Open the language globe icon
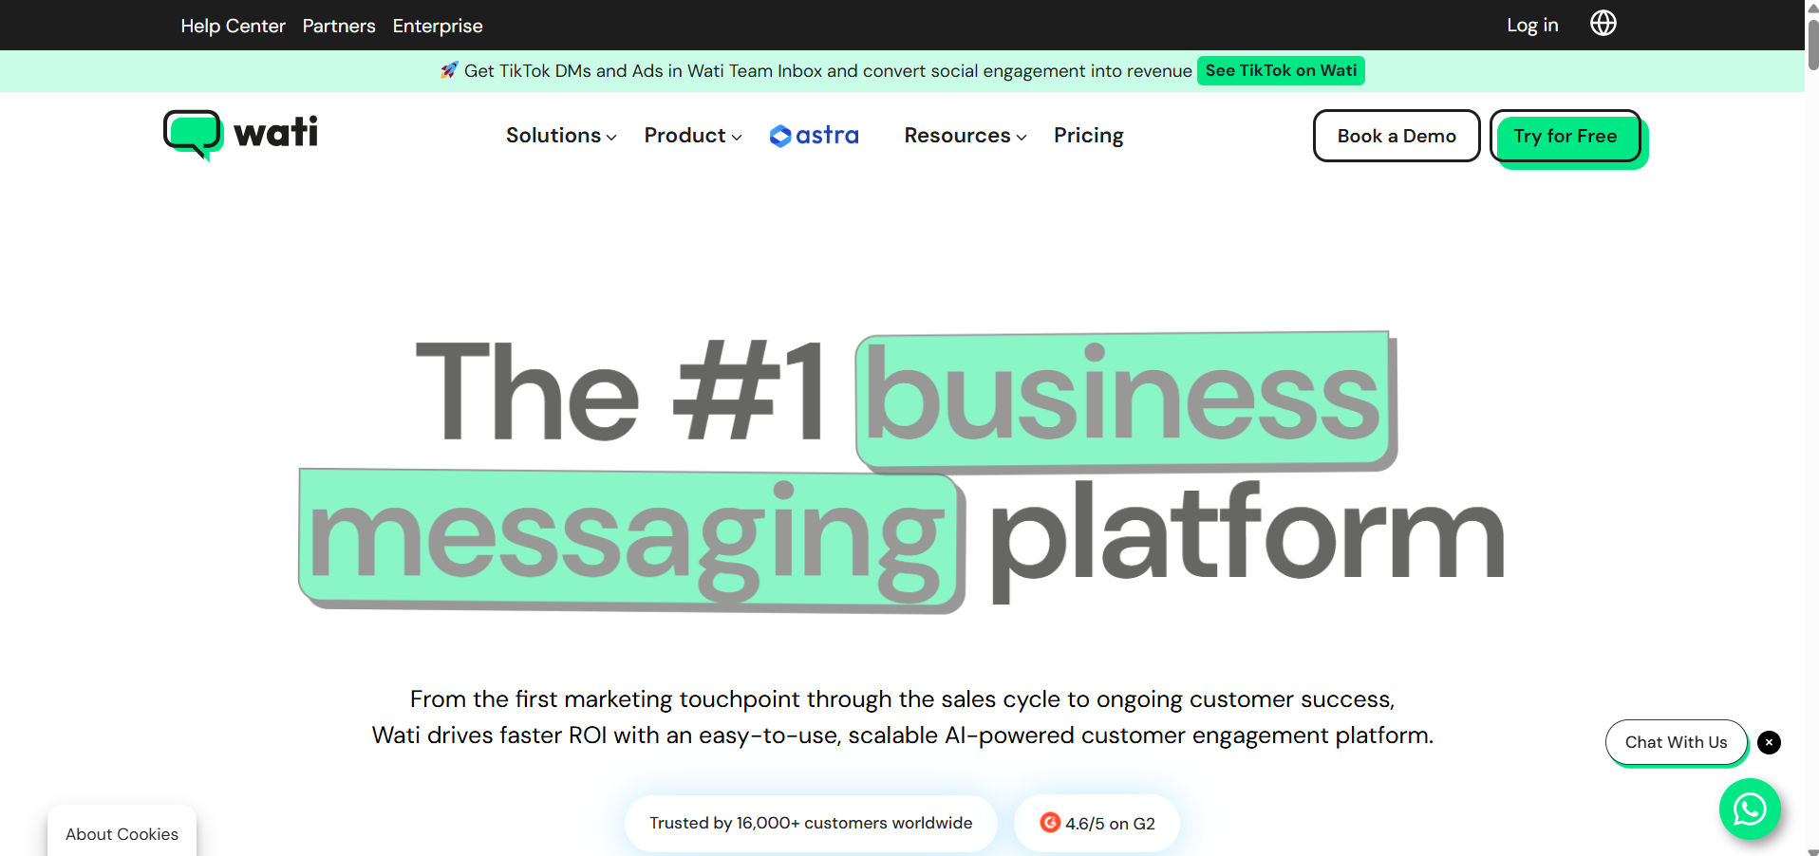Image resolution: width=1819 pixels, height=856 pixels. point(1603,24)
